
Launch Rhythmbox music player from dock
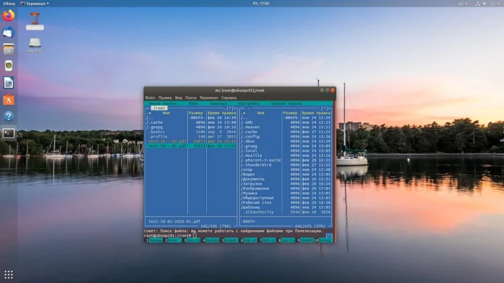[x=8, y=66]
